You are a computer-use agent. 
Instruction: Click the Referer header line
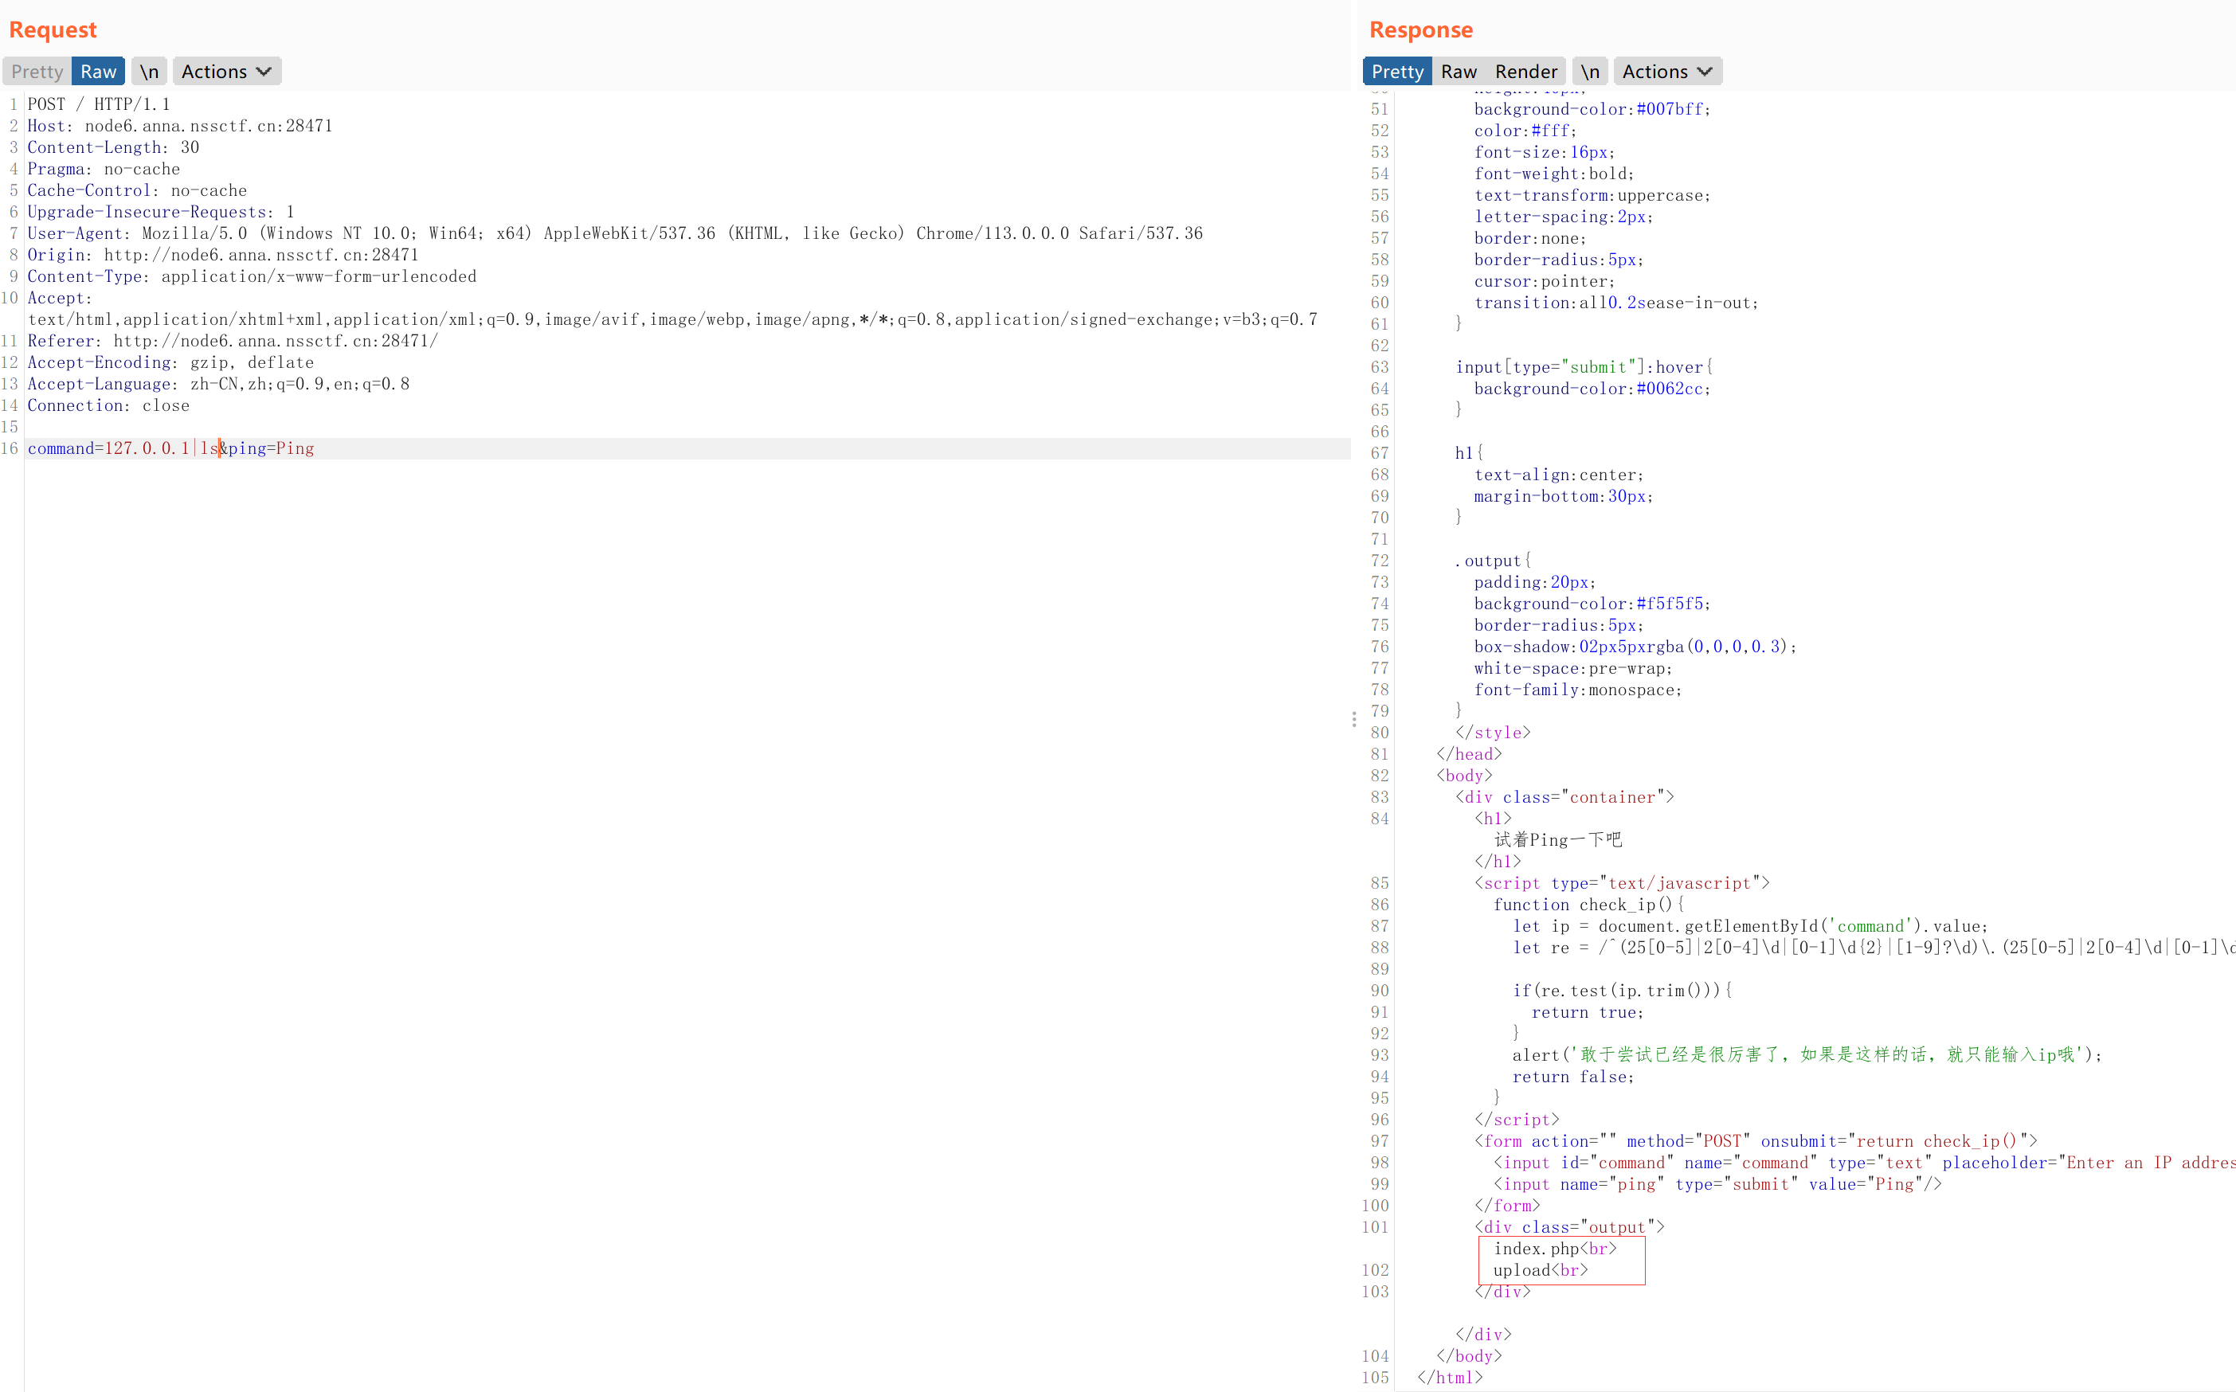pos(232,341)
